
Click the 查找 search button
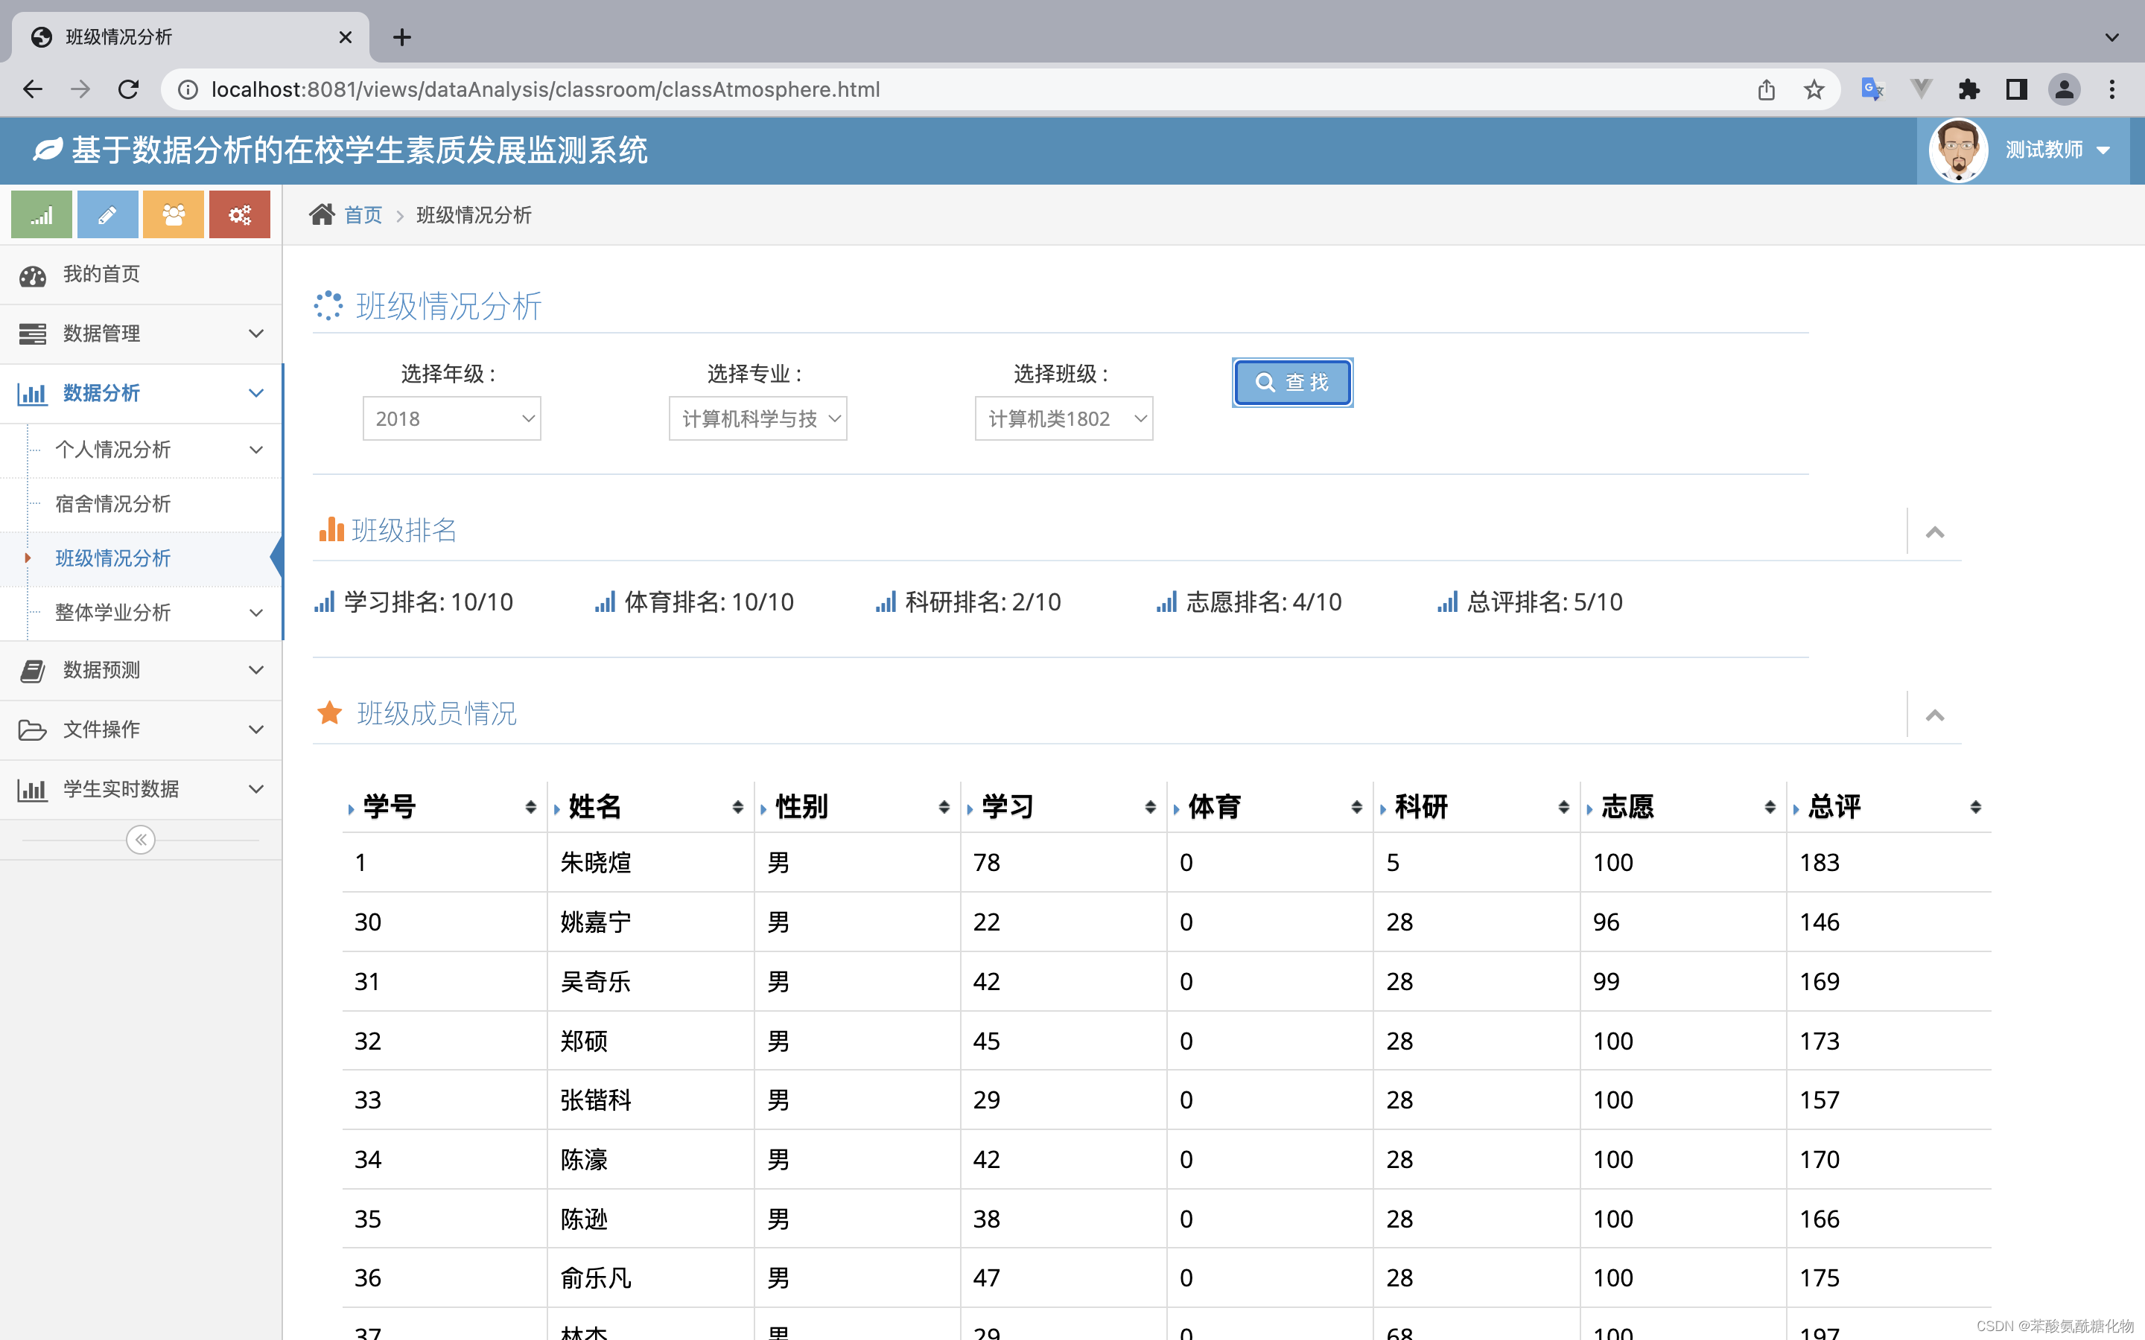tap(1291, 382)
